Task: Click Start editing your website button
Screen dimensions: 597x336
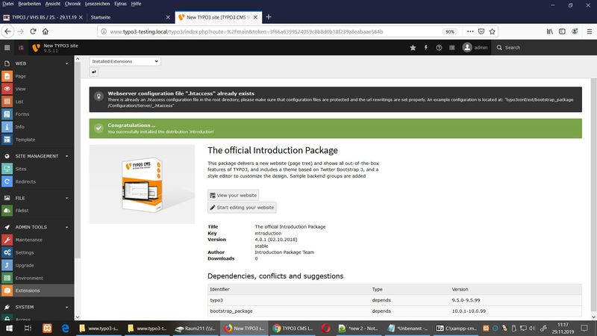Action: (242, 208)
